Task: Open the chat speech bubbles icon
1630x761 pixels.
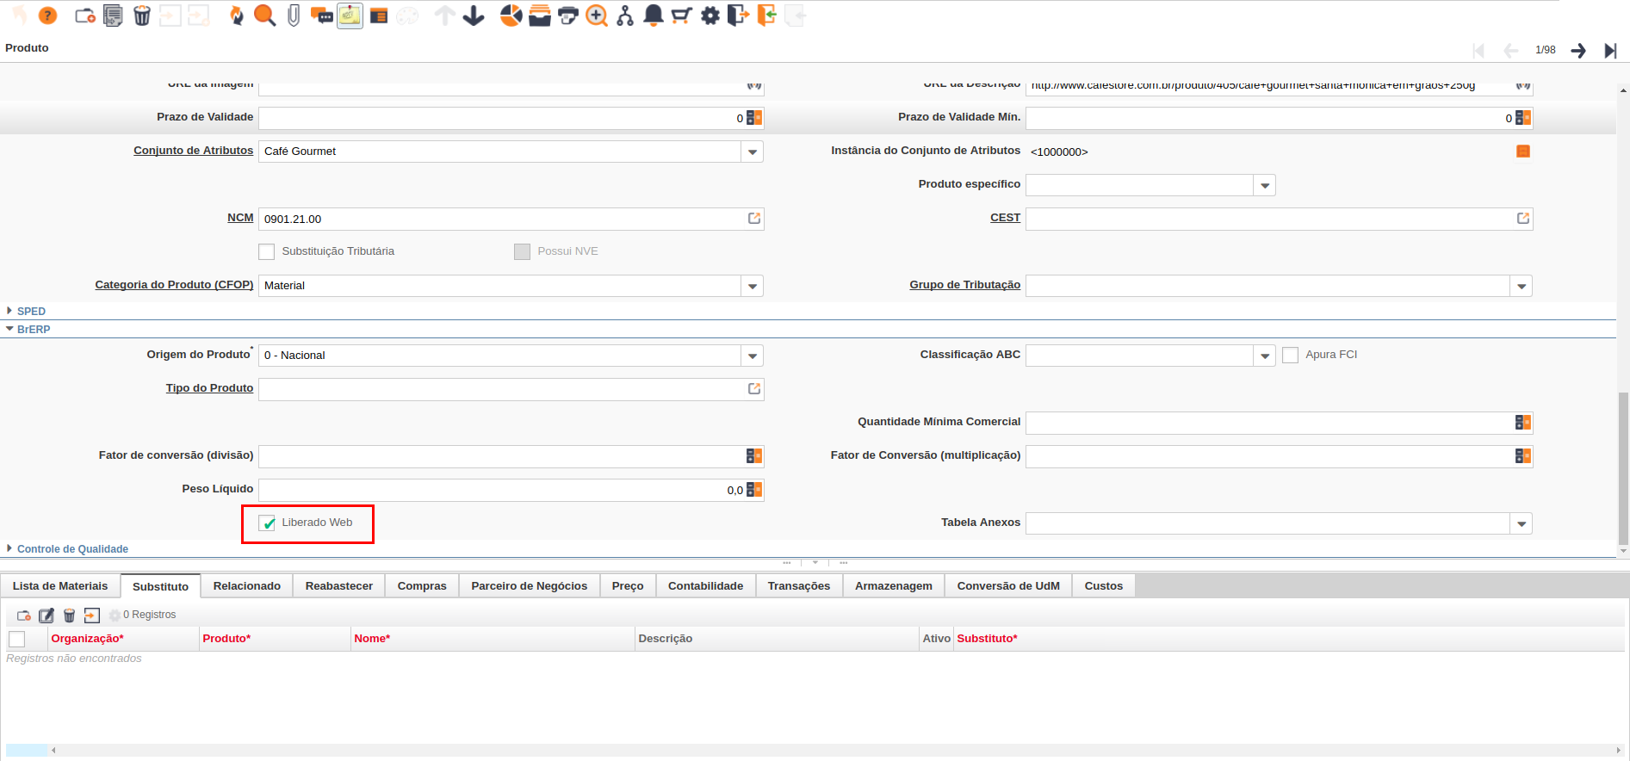Action: [x=322, y=15]
